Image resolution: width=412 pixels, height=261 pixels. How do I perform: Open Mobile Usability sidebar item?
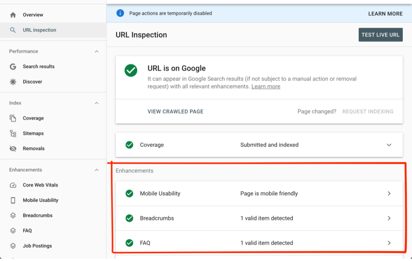pyautogui.click(x=53, y=200)
